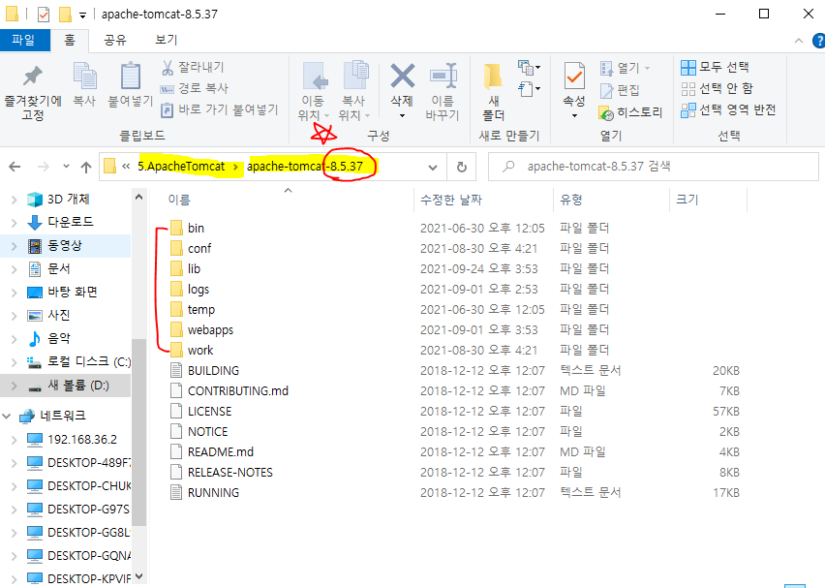Collapse the ribbon with the chevron
The height and width of the screenshot is (588, 825).
point(799,41)
